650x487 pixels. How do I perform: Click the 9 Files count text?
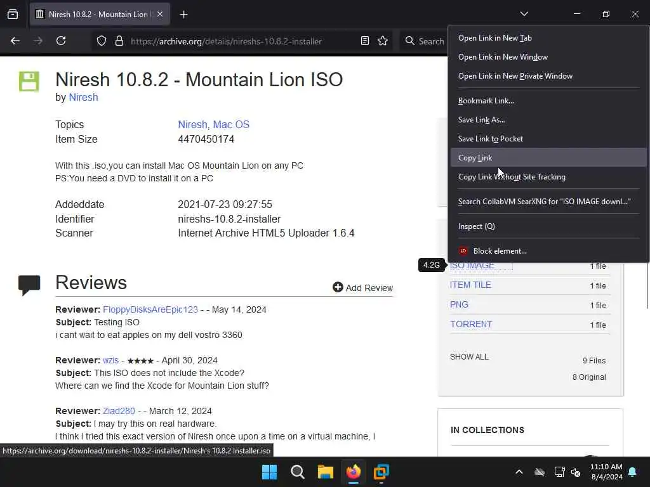tap(594, 361)
